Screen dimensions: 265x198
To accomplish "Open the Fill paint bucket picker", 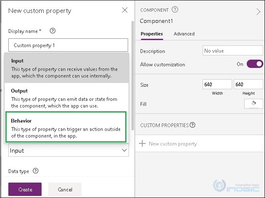I will pyautogui.click(x=253, y=104).
